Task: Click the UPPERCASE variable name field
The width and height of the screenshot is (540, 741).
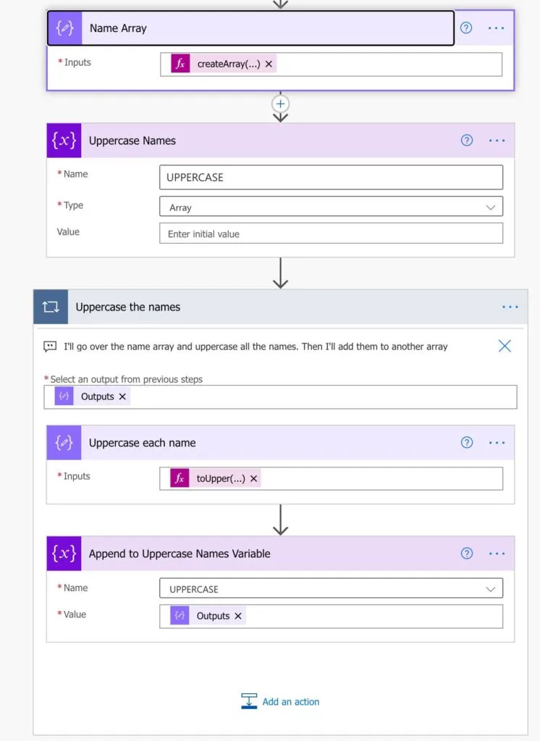Action: (331, 177)
